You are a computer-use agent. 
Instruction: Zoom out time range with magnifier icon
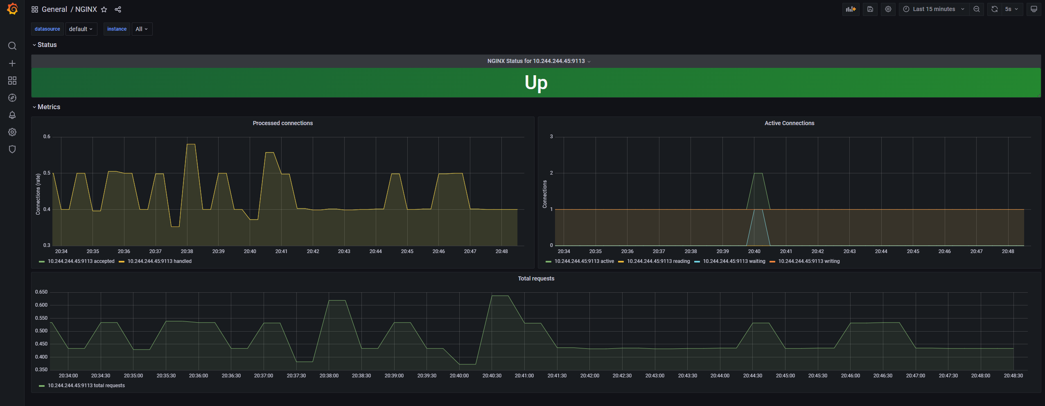pos(977,9)
